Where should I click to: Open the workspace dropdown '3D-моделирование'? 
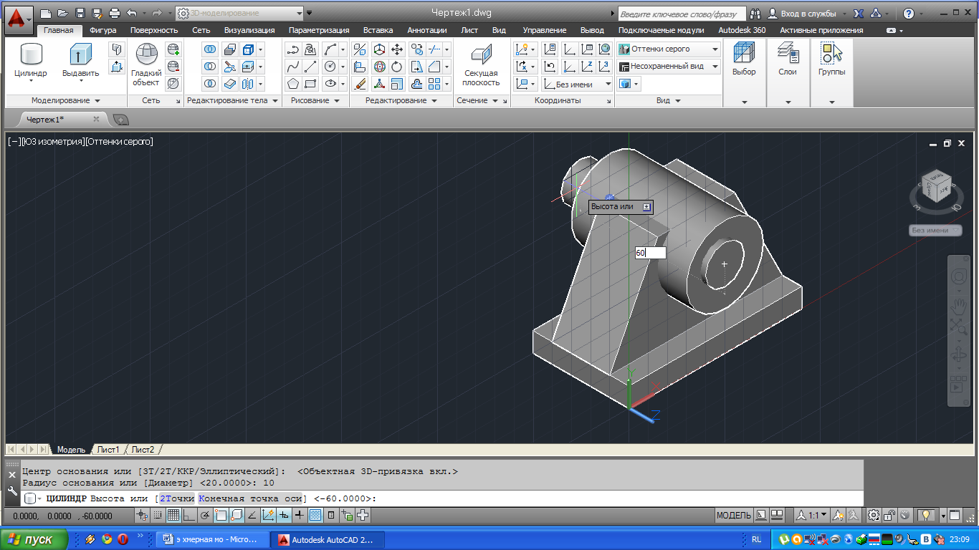click(x=241, y=13)
